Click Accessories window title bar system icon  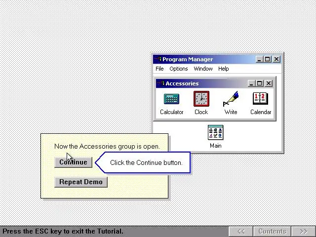(x=160, y=83)
